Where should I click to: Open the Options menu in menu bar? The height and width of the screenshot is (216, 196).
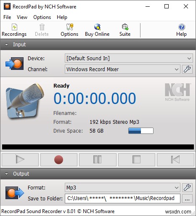(42, 17)
